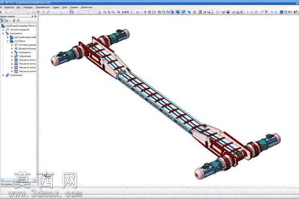This screenshot has width=299, height=199.
Task: Click the copy icon in standard toolbar
Action: click(252, 12)
